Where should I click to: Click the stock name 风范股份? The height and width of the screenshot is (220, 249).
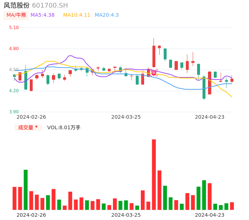pos(17,5)
